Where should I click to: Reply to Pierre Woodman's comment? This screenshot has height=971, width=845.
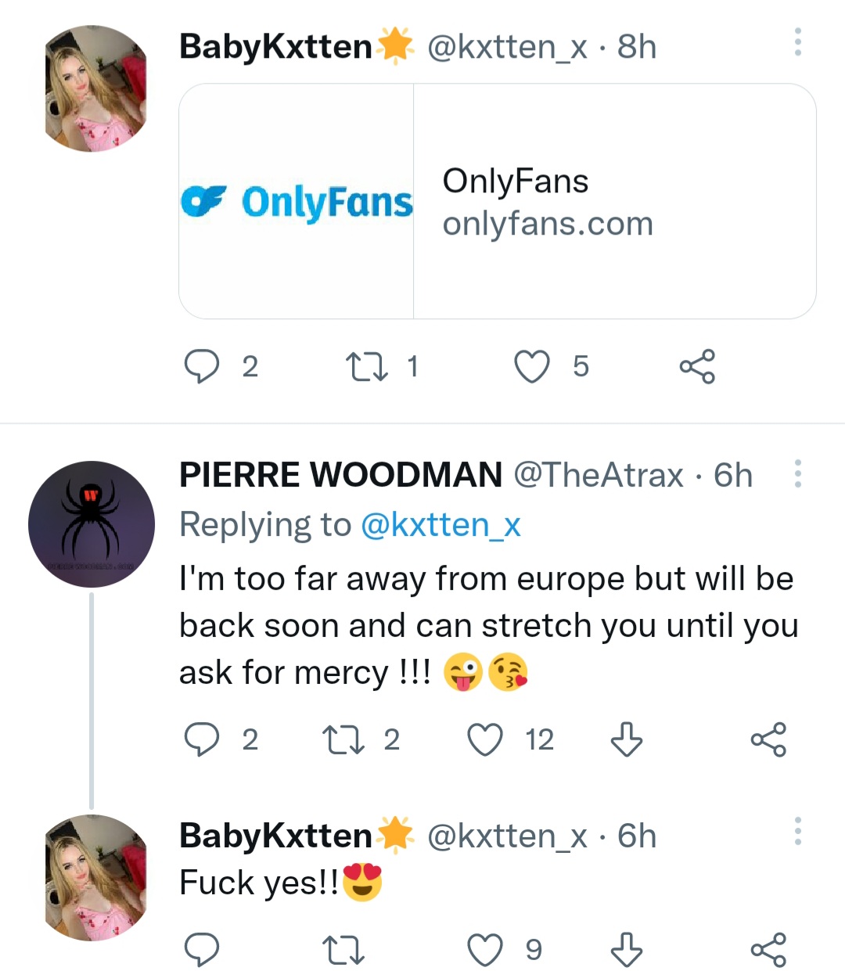[201, 739]
